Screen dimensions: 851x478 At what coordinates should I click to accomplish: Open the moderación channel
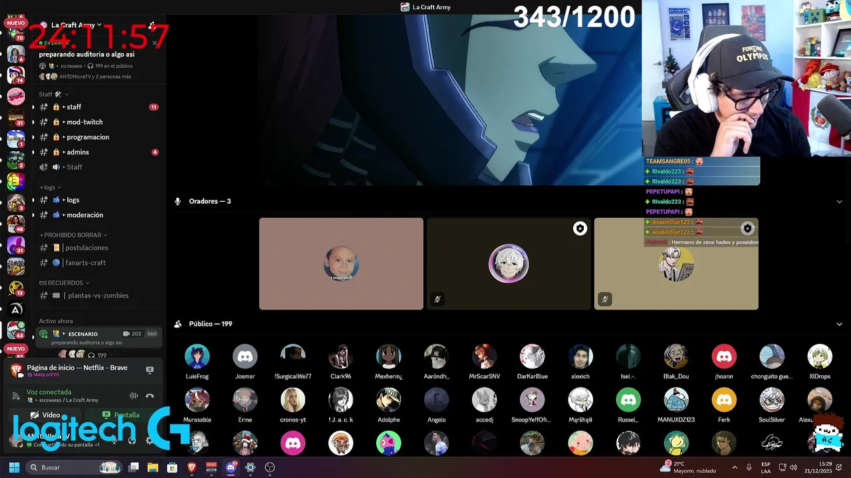point(98,215)
